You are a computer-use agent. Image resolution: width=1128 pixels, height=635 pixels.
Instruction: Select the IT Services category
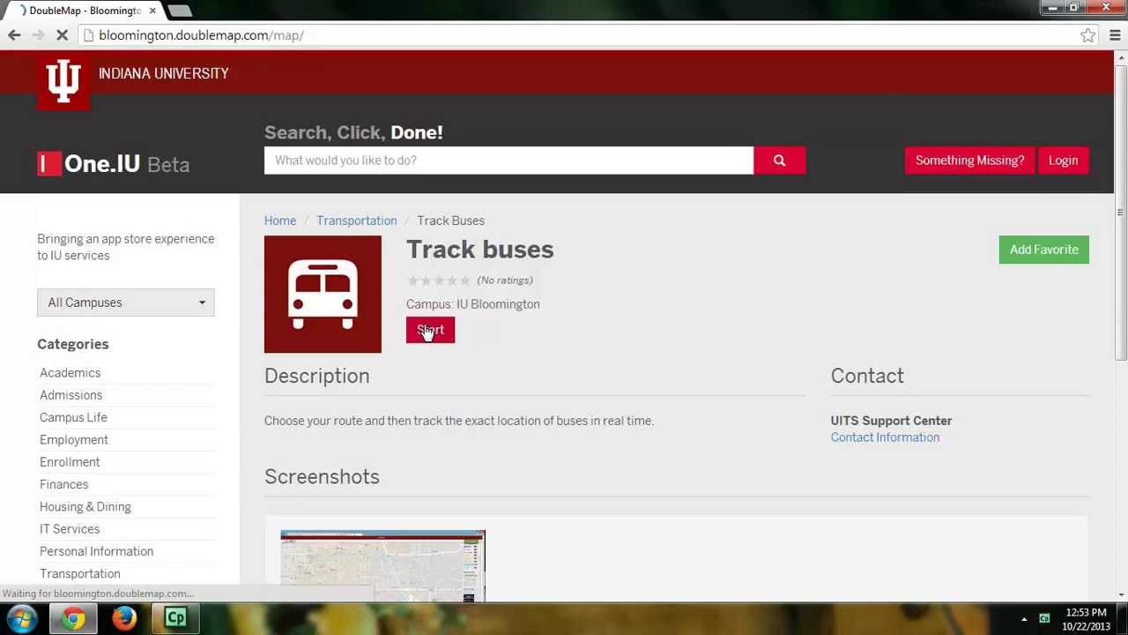pyautogui.click(x=70, y=529)
